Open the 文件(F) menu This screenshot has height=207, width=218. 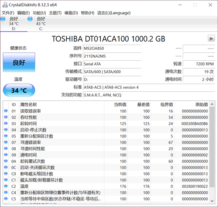coord(8,13)
